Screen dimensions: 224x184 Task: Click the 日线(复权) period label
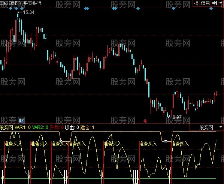(x=10, y=3)
